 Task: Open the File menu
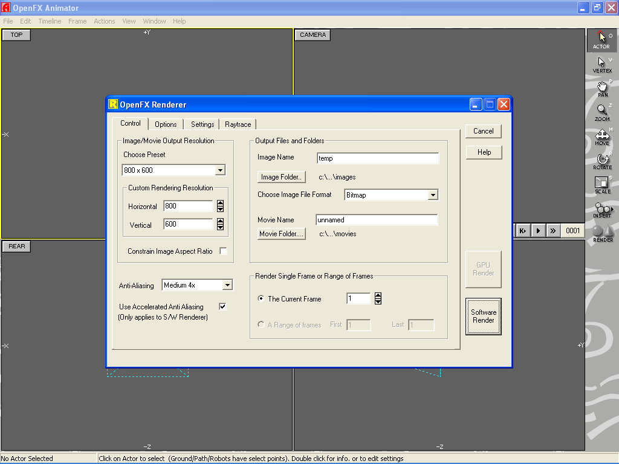click(8, 21)
